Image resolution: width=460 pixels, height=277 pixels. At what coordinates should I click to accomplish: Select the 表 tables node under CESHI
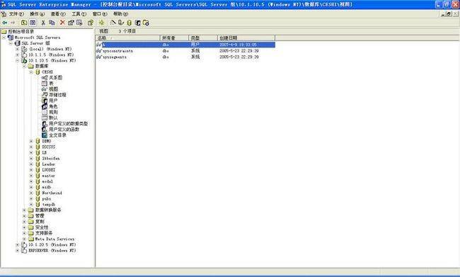pyautogui.click(x=51, y=84)
